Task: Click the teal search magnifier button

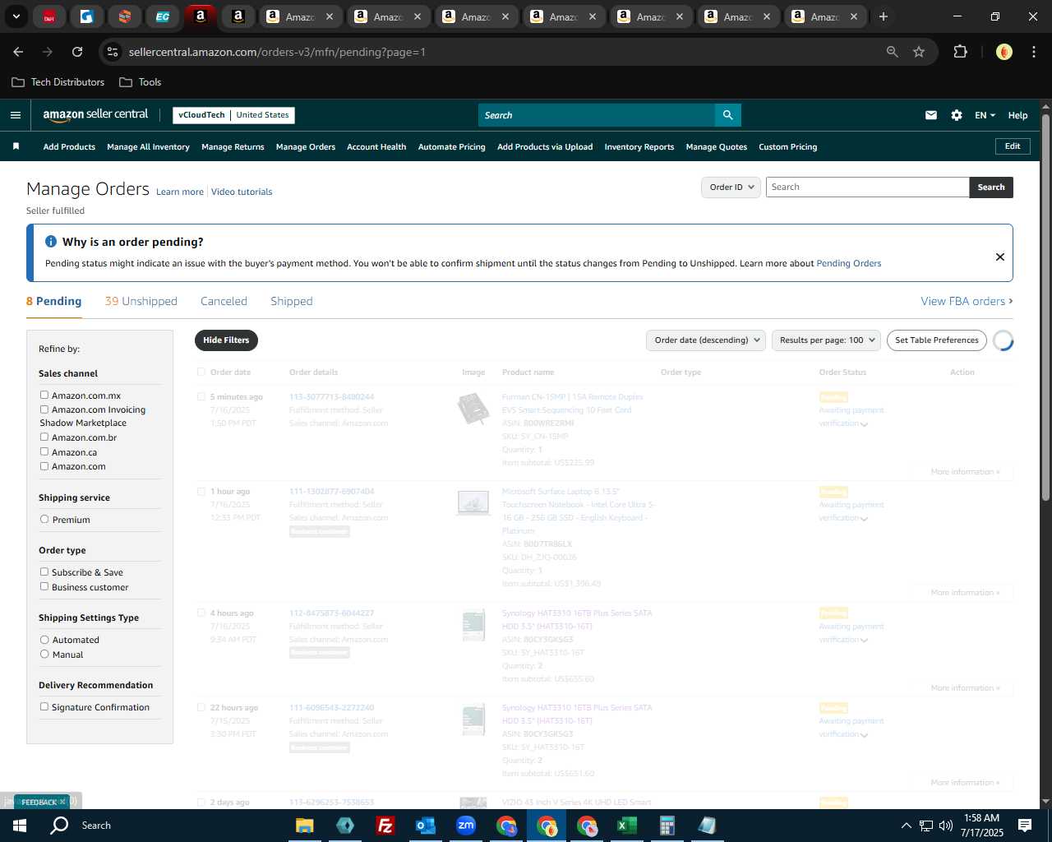Action: 727,115
